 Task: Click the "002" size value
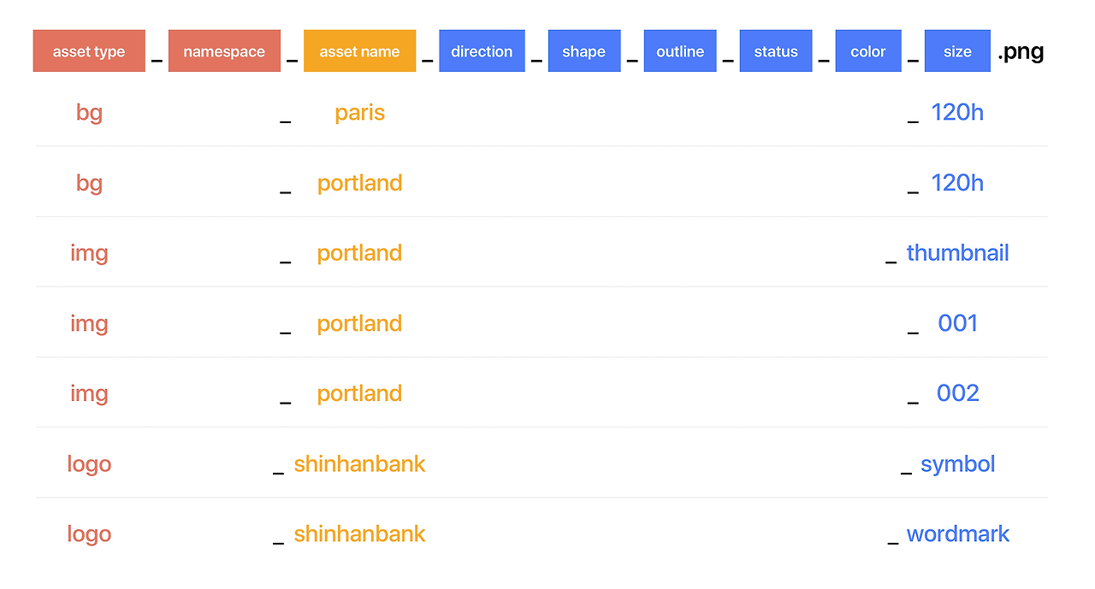(957, 393)
